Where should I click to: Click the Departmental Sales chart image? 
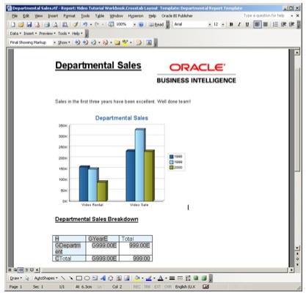tap(120, 161)
